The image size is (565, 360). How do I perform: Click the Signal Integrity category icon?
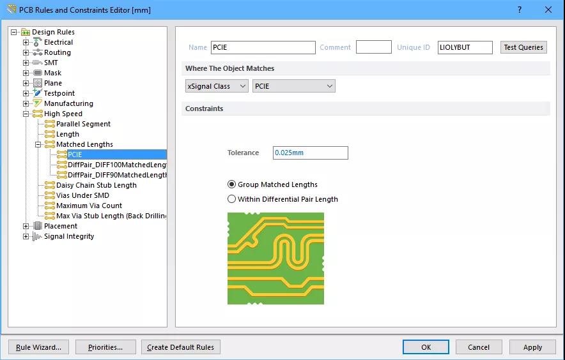[x=37, y=236]
